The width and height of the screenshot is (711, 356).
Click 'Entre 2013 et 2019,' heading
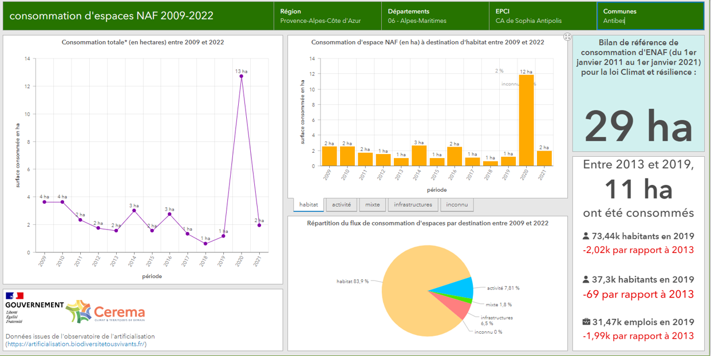point(638,165)
